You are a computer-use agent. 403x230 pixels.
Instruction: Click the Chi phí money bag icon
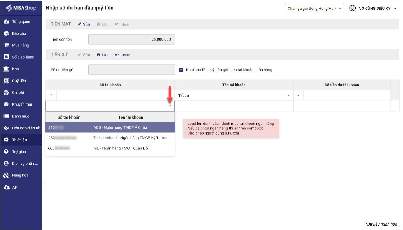pos(6,93)
